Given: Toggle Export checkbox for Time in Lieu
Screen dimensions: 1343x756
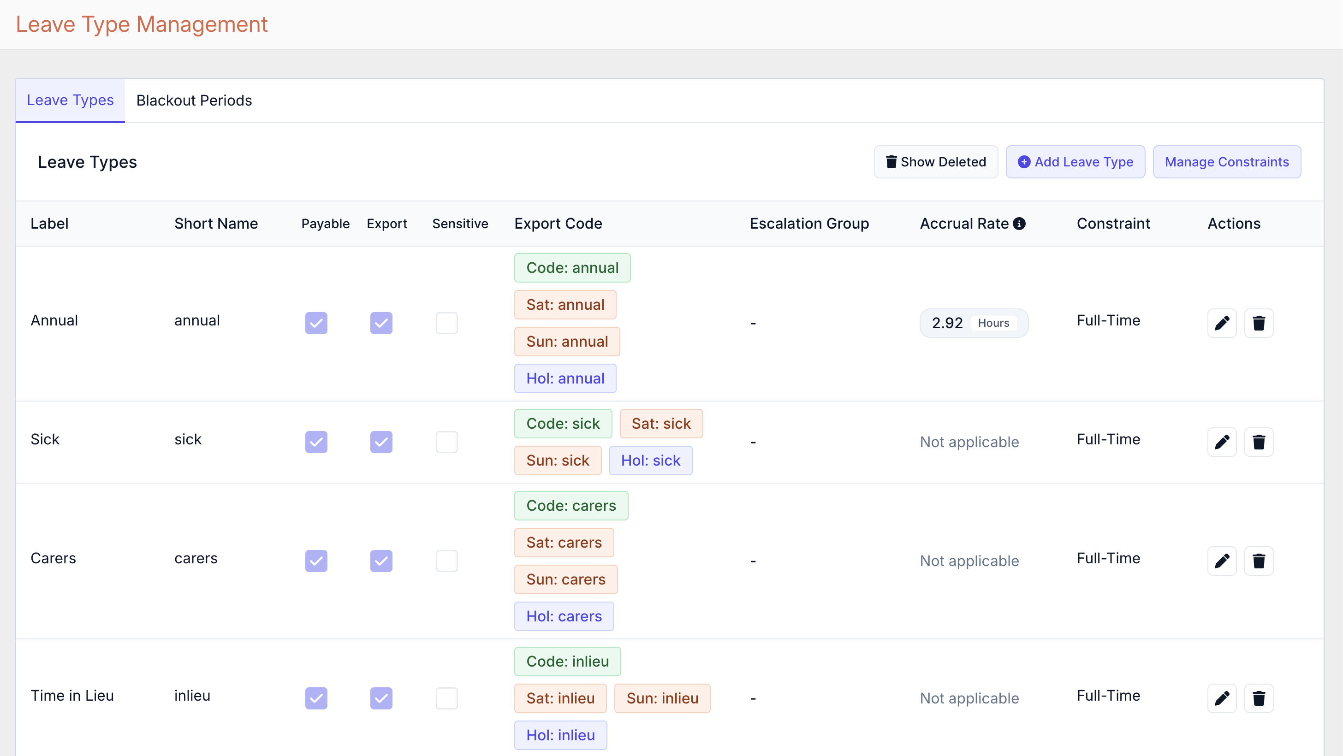Looking at the screenshot, I should pos(381,698).
